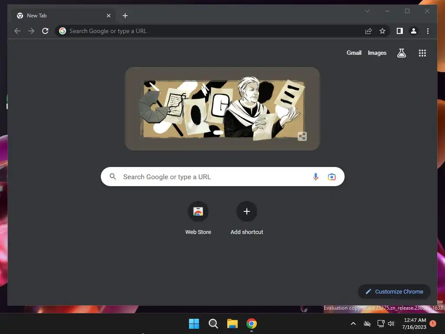The image size is (445, 334).
Task: Click the Google Doodle artwork
Action: (x=222, y=109)
